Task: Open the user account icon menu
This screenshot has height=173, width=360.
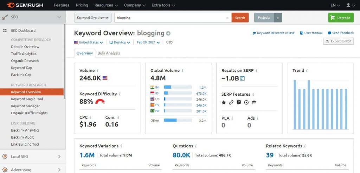Action: [350, 5]
